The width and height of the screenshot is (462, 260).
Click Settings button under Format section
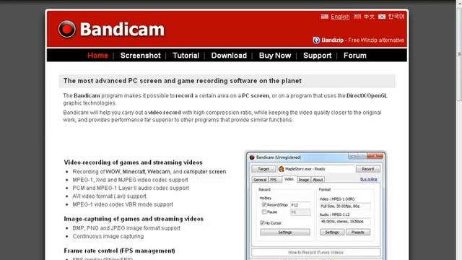[x=332, y=233]
